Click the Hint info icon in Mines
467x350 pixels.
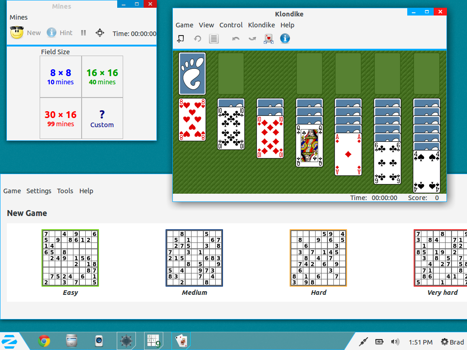(52, 32)
